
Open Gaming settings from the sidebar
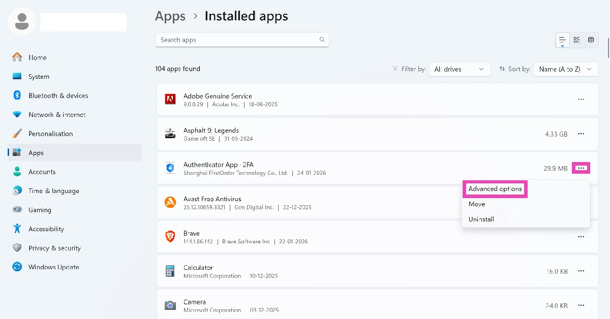[40, 209]
